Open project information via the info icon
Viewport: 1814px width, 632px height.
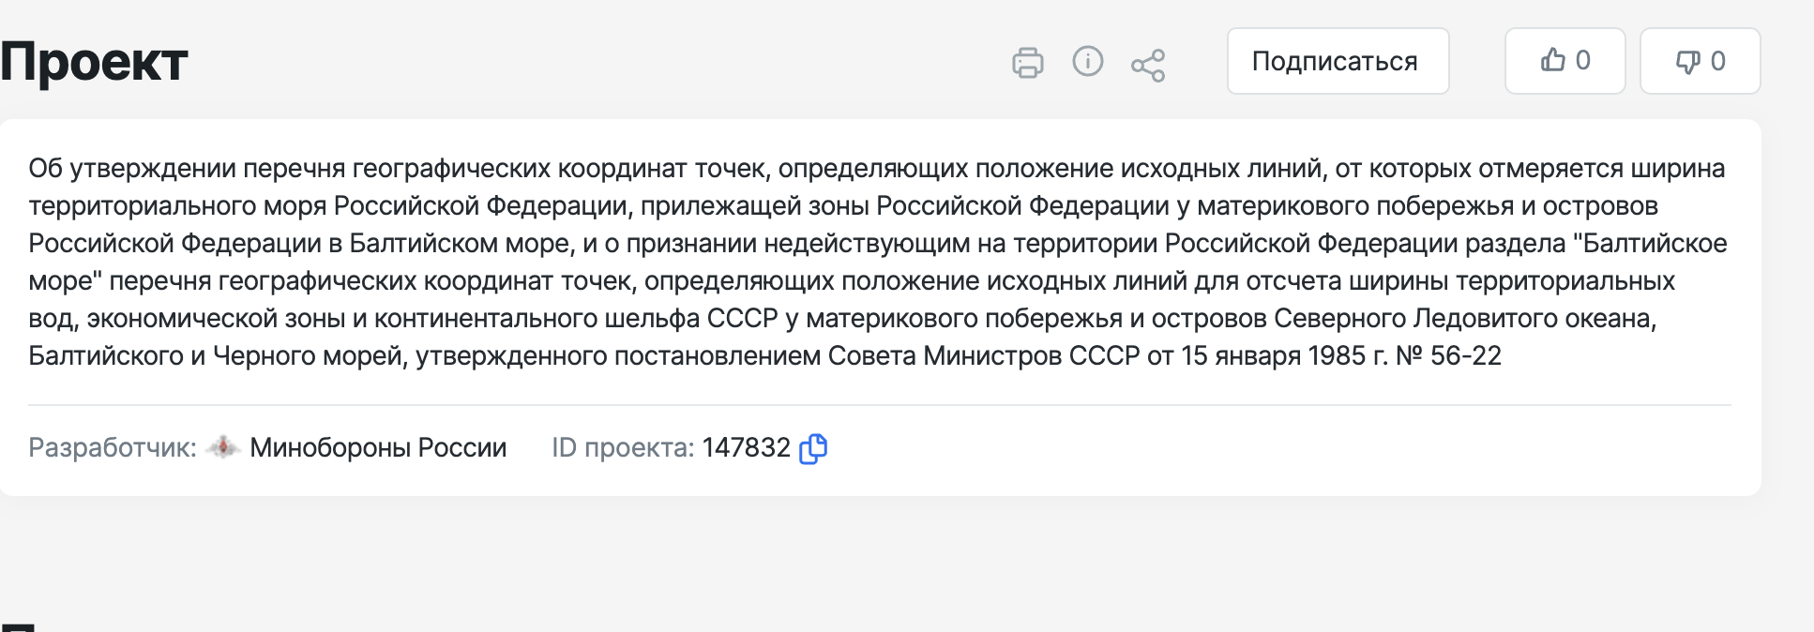pyautogui.click(x=1087, y=62)
